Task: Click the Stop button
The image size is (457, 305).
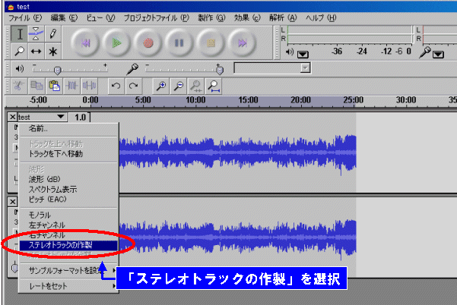Action: pyautogui.click(x=211, y=43)
